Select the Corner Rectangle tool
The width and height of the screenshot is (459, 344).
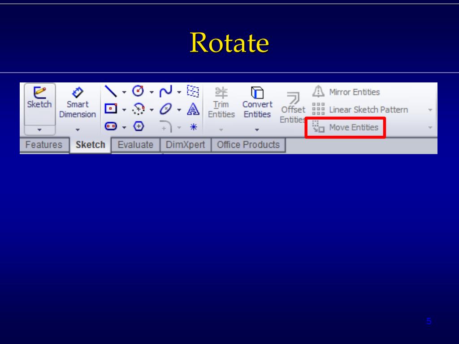[x=111, y=109]
